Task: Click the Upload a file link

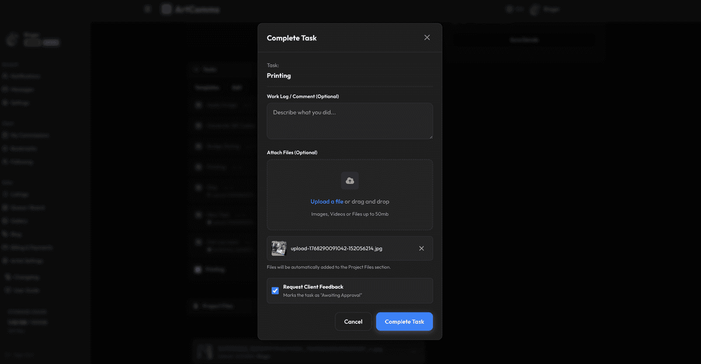Action: 327,201
